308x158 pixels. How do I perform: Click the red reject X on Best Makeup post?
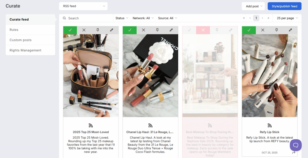click(x=203, y=30)
